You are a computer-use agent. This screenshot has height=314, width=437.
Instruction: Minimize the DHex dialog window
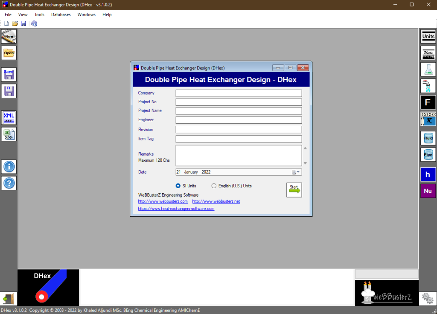click(x=278, y=68)
